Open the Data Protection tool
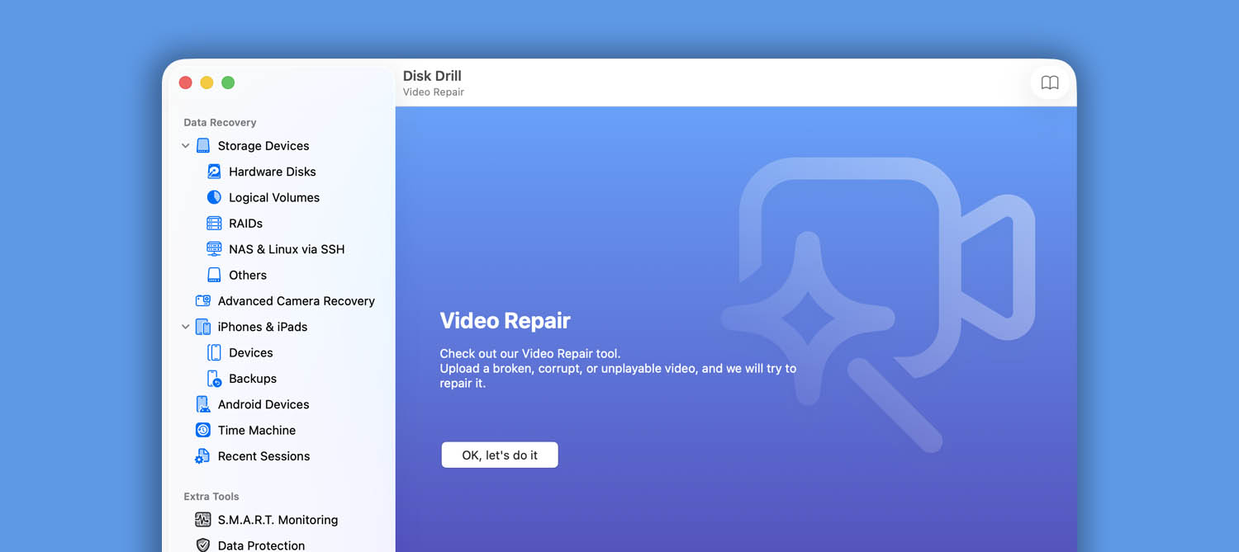This screenshot has height=552, width=1239. tap(260, 545)
